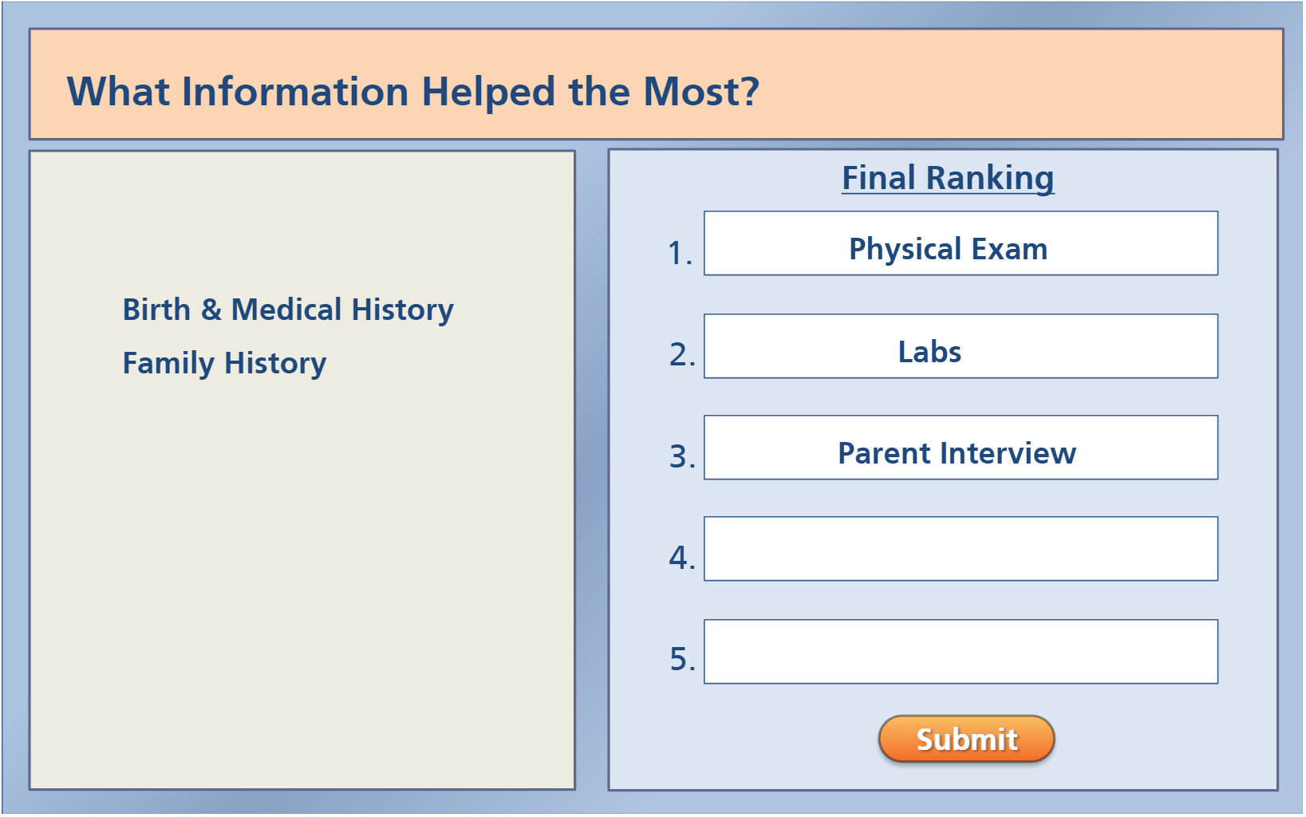This screenshot has height=817, width=1306.
Task: Click empty panel space right of Submit
Action: pyautogui.click(x=1165, y=739)
